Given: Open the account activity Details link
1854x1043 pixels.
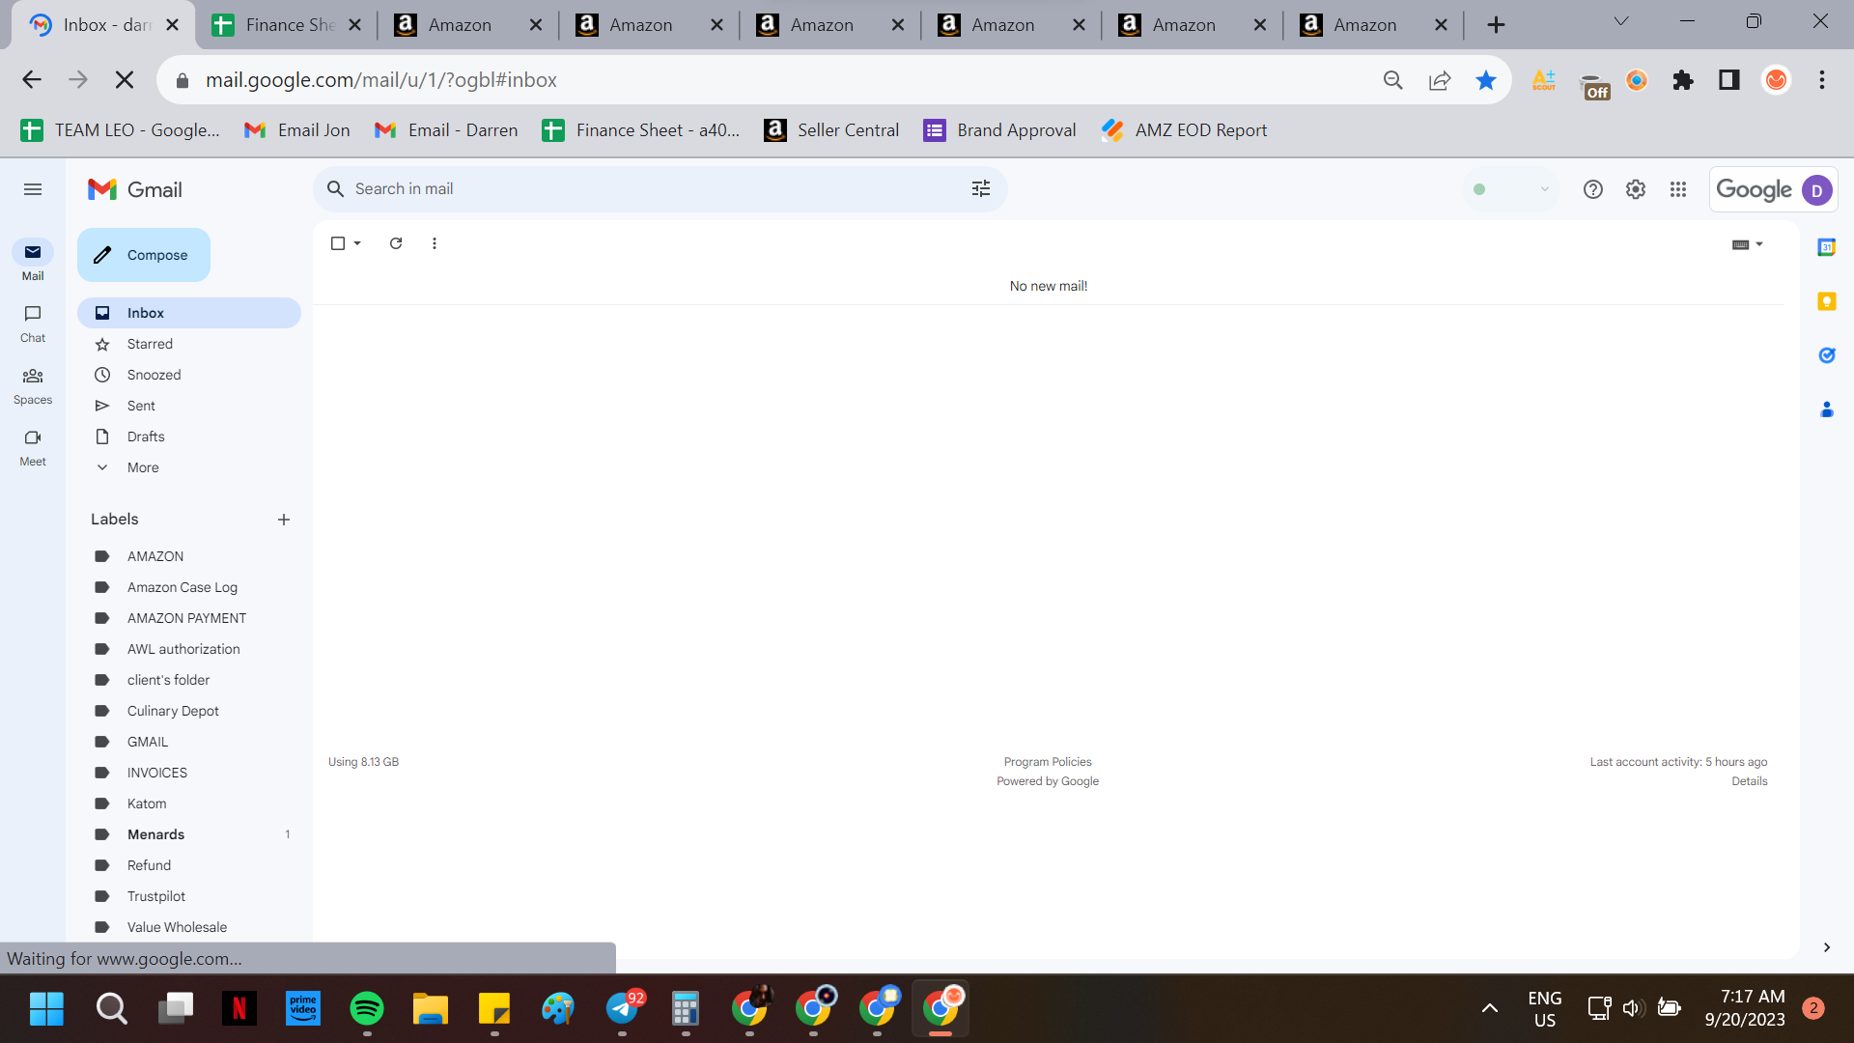Looking at the screenshot, I should click(1750, 781).
